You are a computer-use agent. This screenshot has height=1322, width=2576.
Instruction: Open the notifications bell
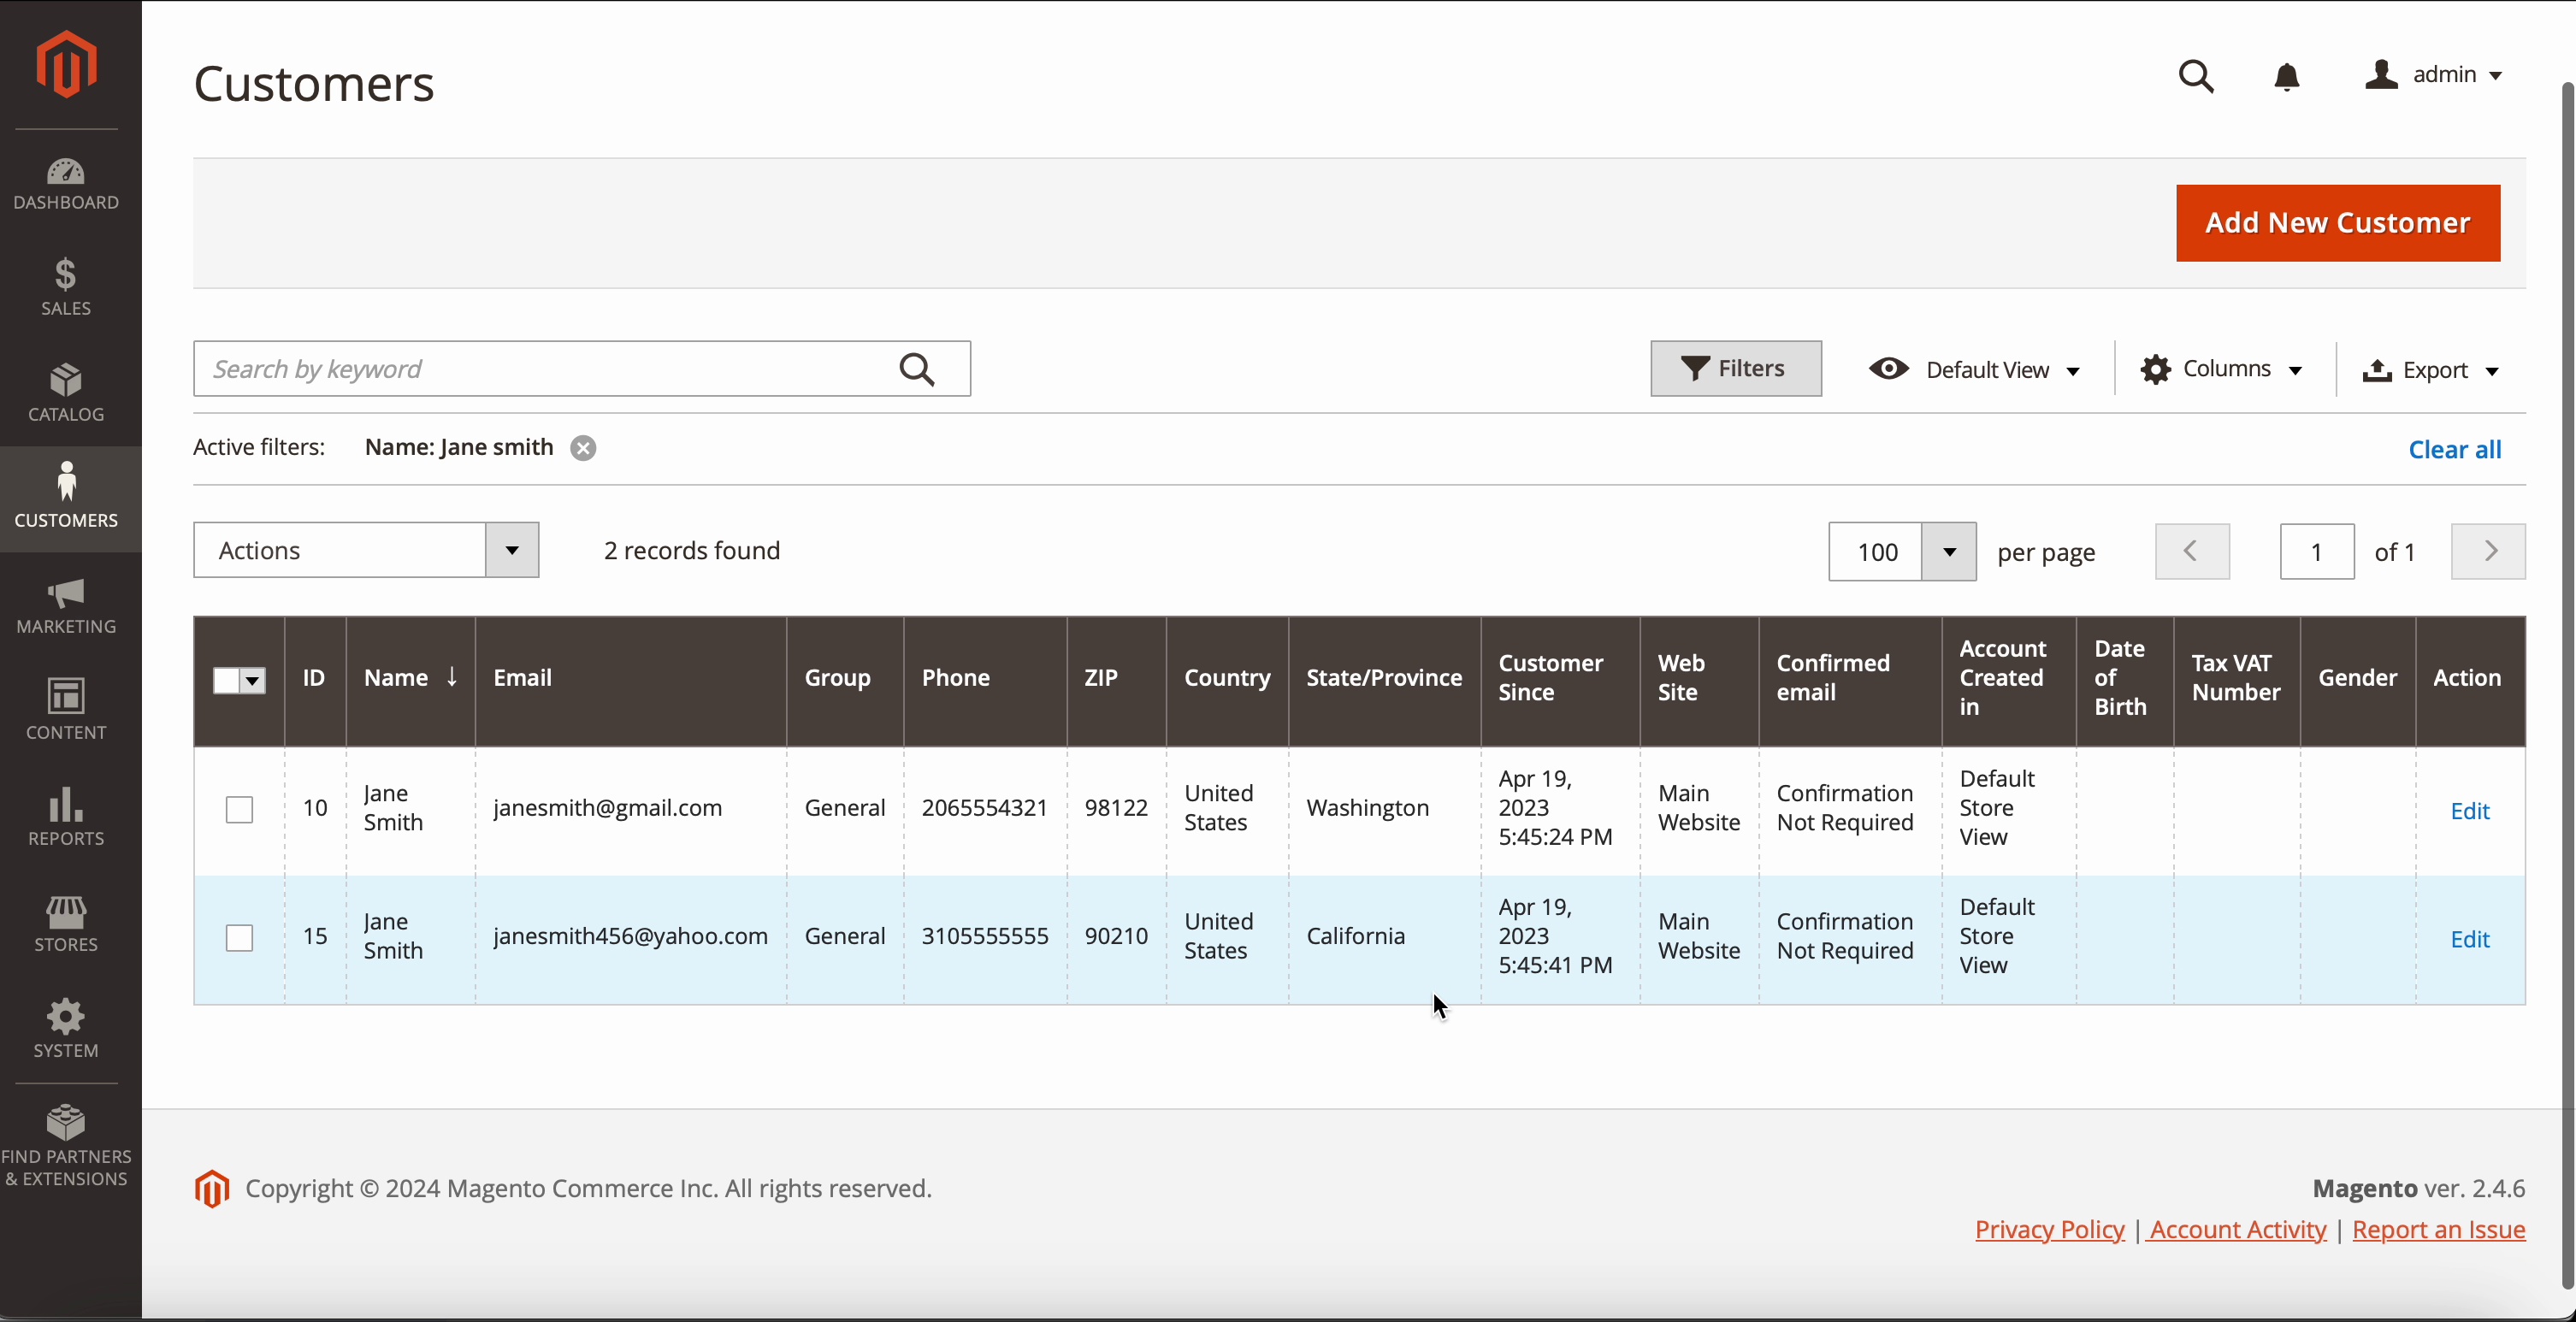(2286, 77)
